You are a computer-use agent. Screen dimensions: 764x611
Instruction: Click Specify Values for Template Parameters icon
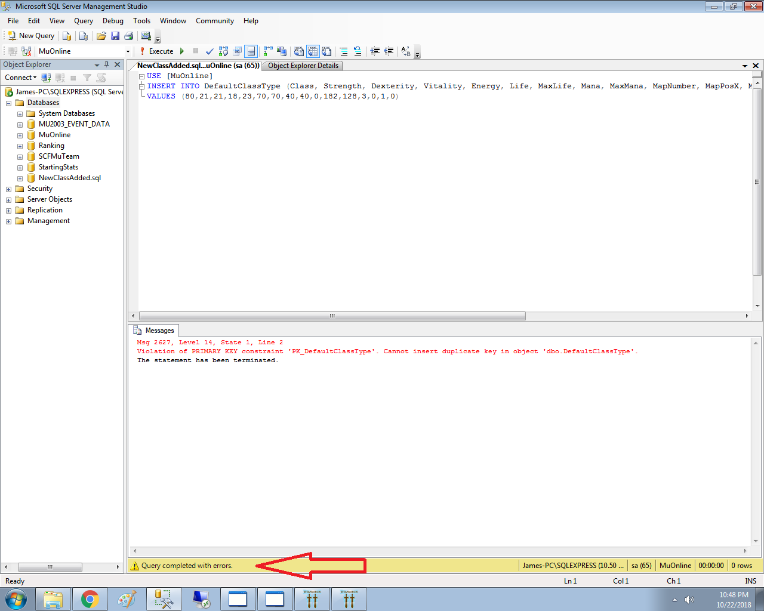(406, 51)
